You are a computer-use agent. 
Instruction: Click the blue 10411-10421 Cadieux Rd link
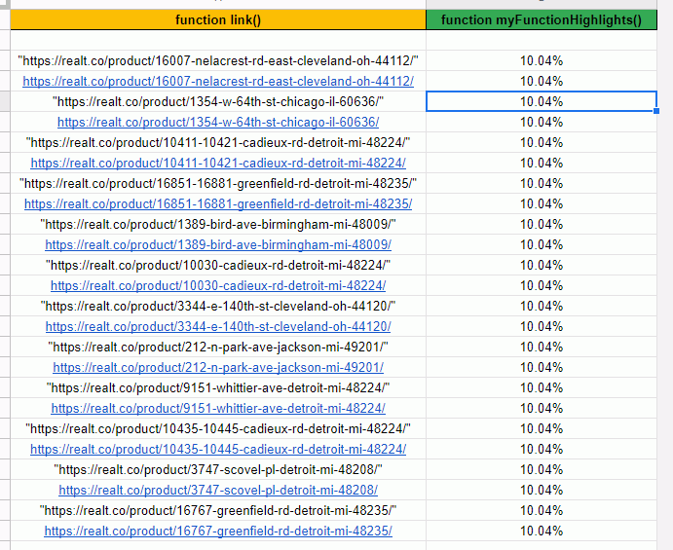pos(218,163)
